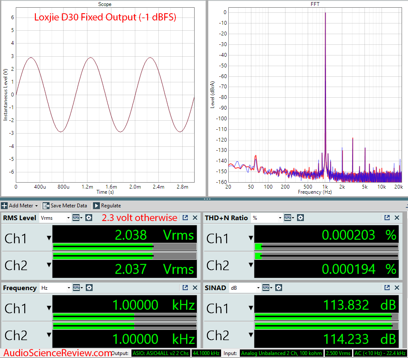Screen dimensions: 408x358
Task: Click the AC (<10 Hz) - 22.4 kHz filter field
Action: pyautogui.click(x=380, y=353)
